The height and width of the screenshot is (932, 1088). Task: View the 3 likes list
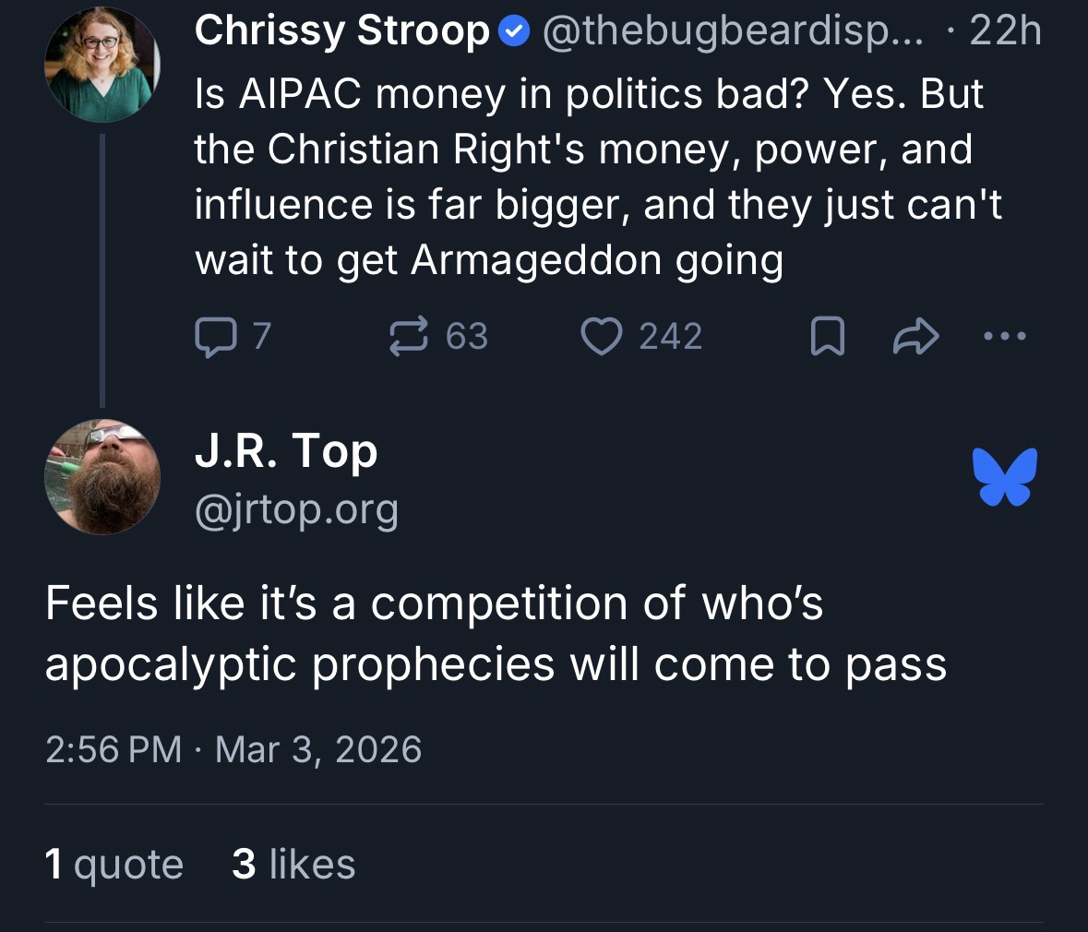click(293, 865)
